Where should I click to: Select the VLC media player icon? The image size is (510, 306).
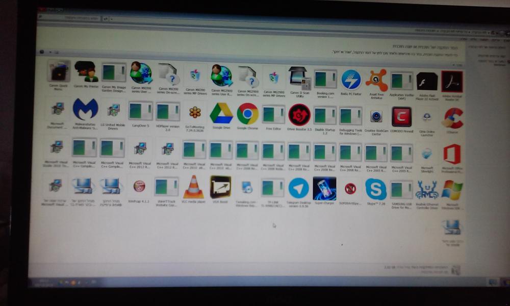pos(193,187)
